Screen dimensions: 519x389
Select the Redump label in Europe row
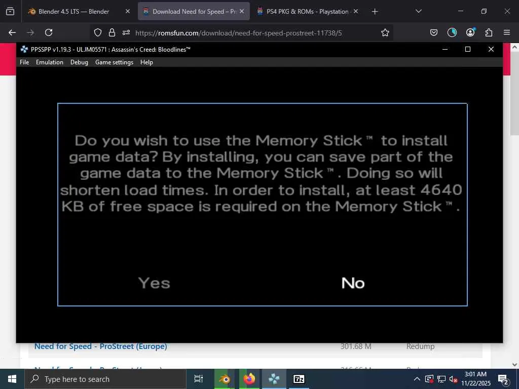tap(420, 346)
